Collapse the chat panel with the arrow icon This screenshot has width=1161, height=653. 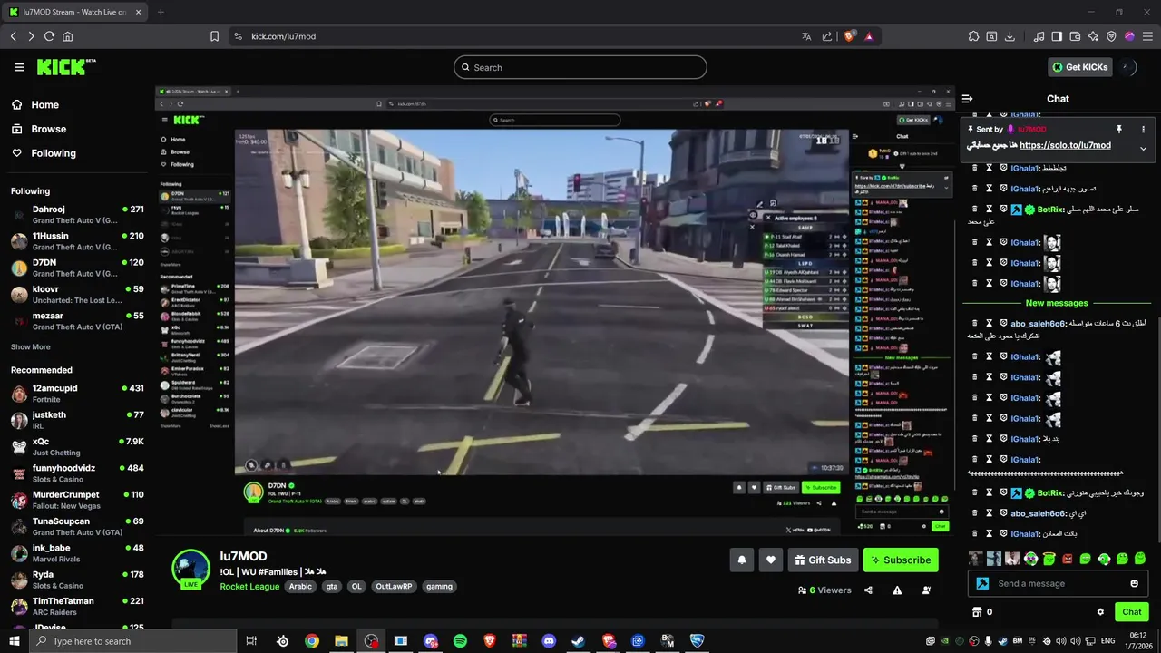[x=967, y=99]
